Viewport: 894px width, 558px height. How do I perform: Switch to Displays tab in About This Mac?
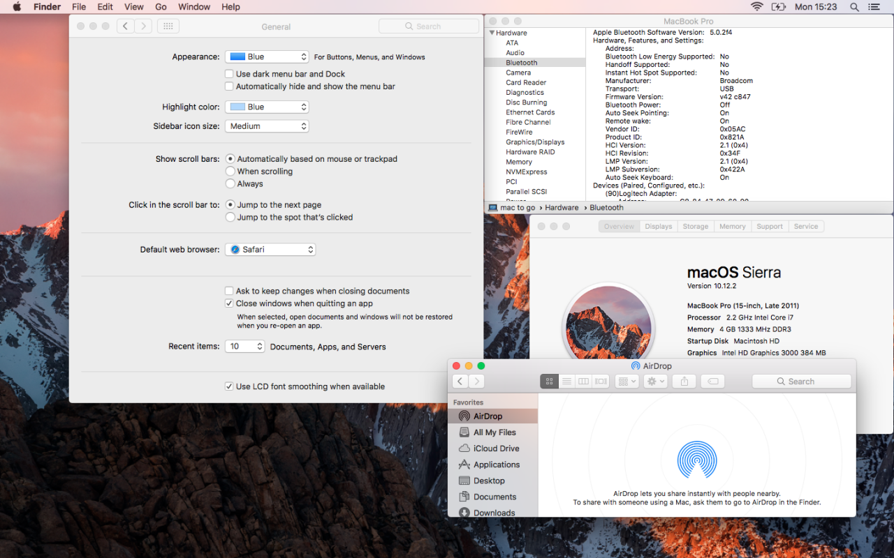pos(659,227)
